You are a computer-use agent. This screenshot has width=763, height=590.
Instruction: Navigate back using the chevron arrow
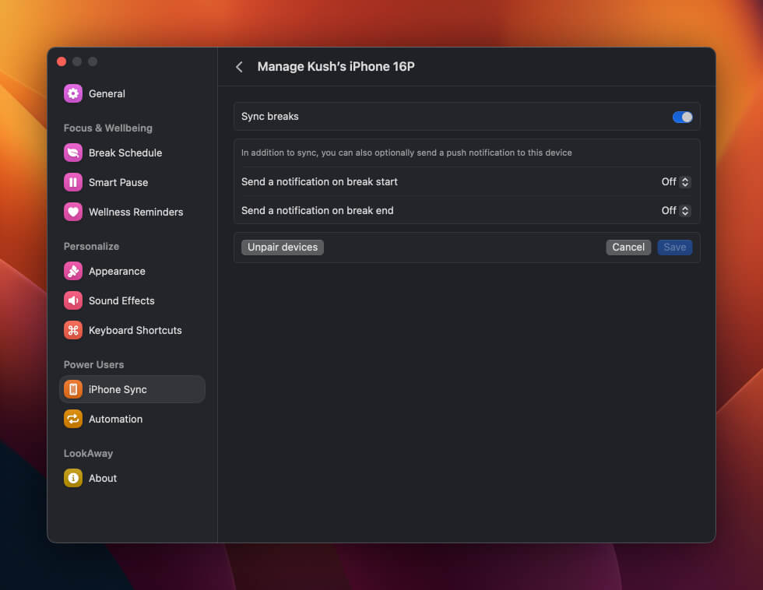click(x=240, y=67)
